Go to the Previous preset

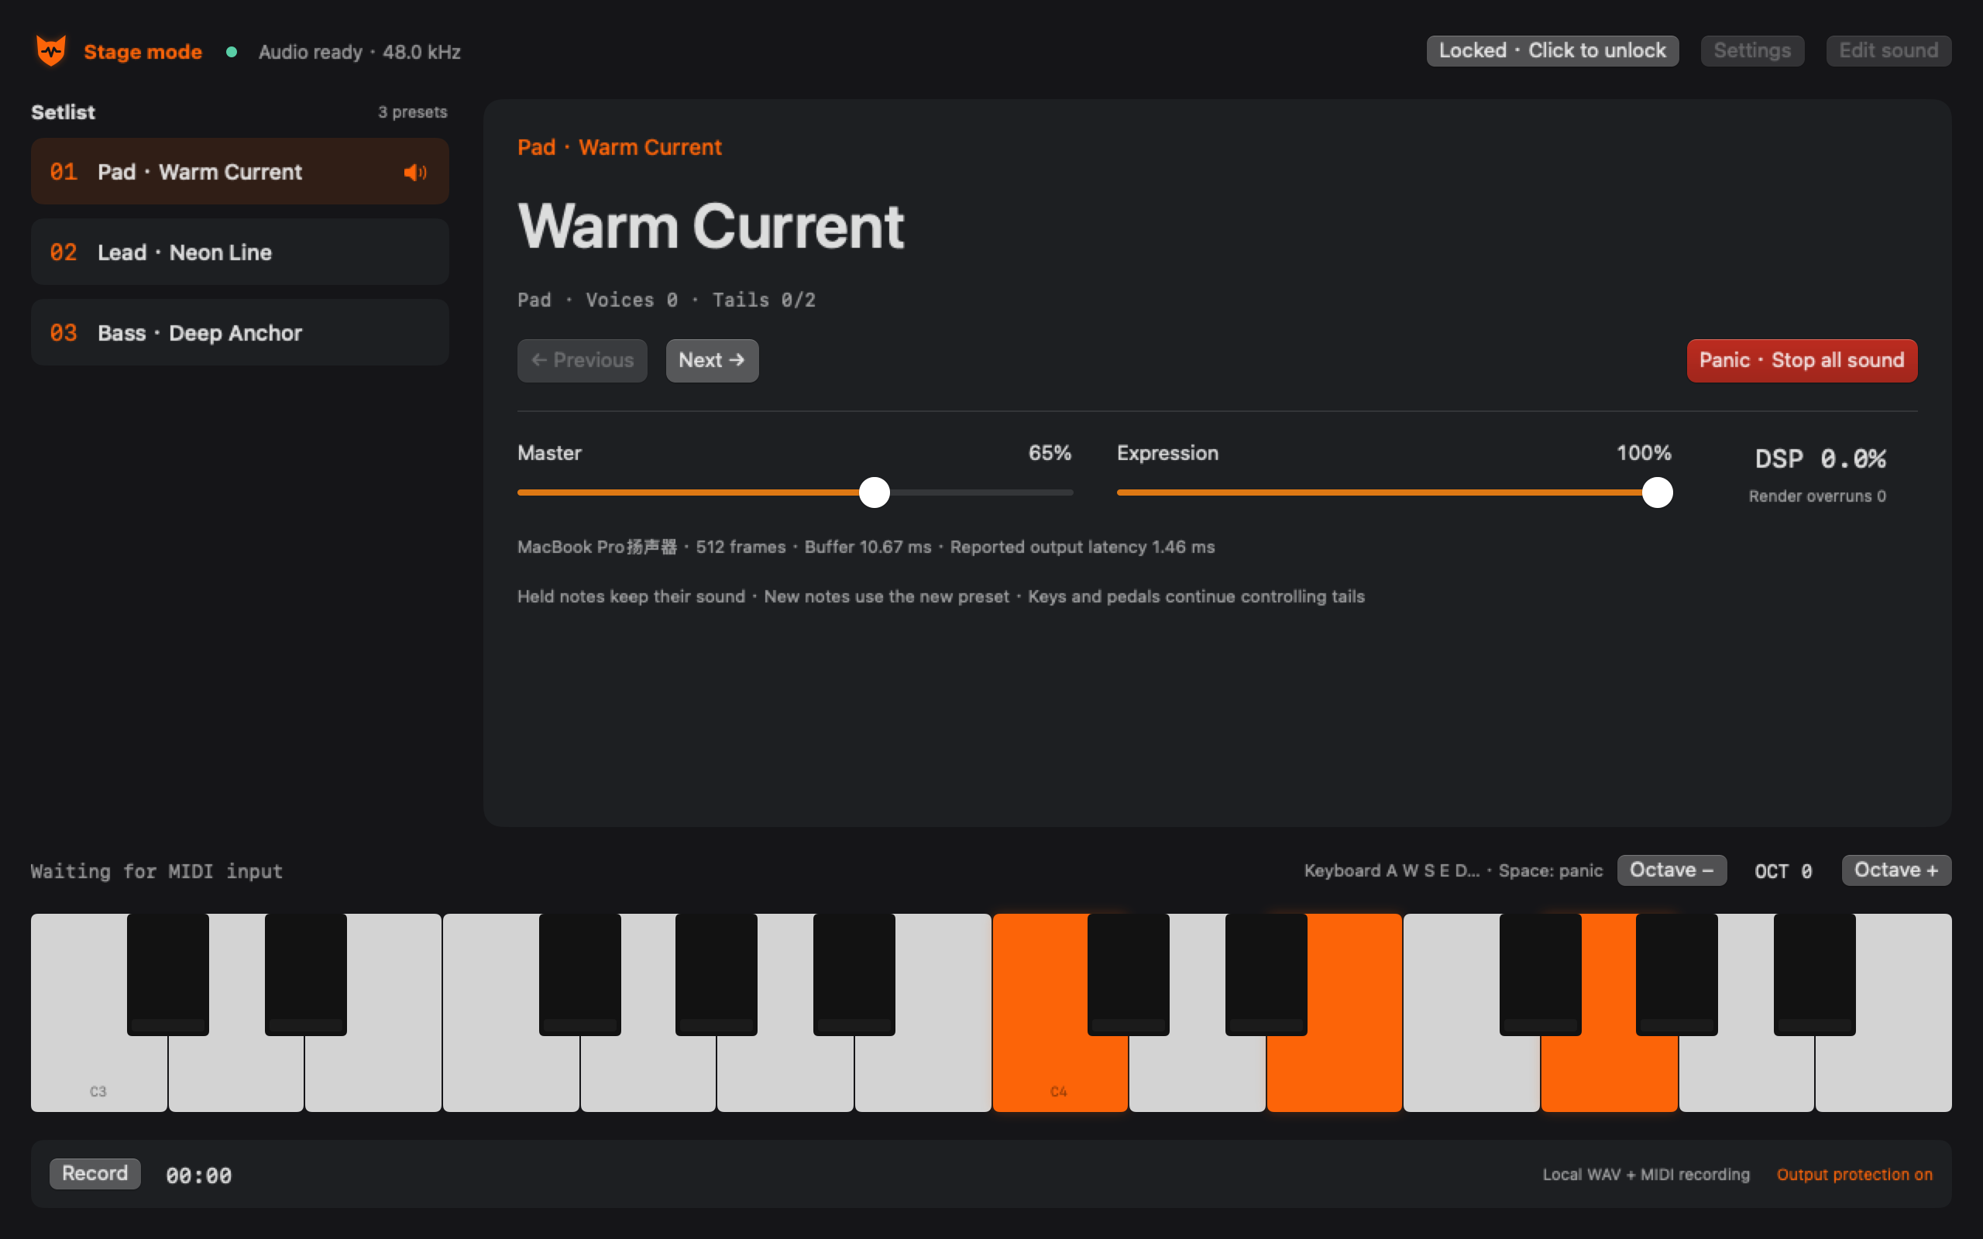[x=582, y=361]
